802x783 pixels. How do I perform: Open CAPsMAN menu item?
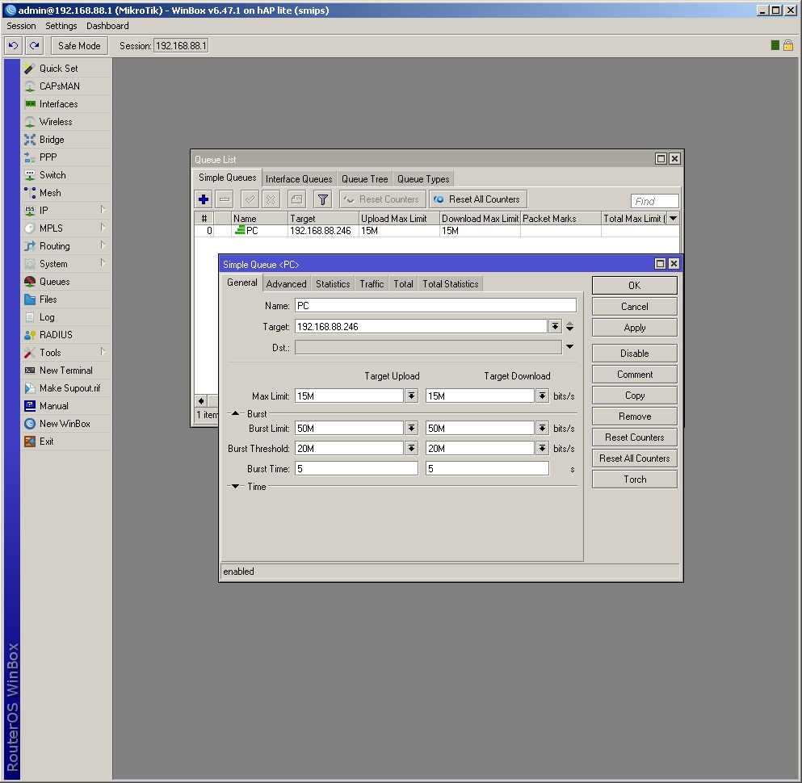pyautogui.click(x=66, y=86)
